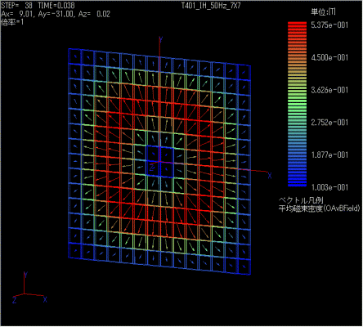This screenshot has width=363, height=327.
Task: Click the Z origin label at mesh center
Action: (x=152, y=167)
